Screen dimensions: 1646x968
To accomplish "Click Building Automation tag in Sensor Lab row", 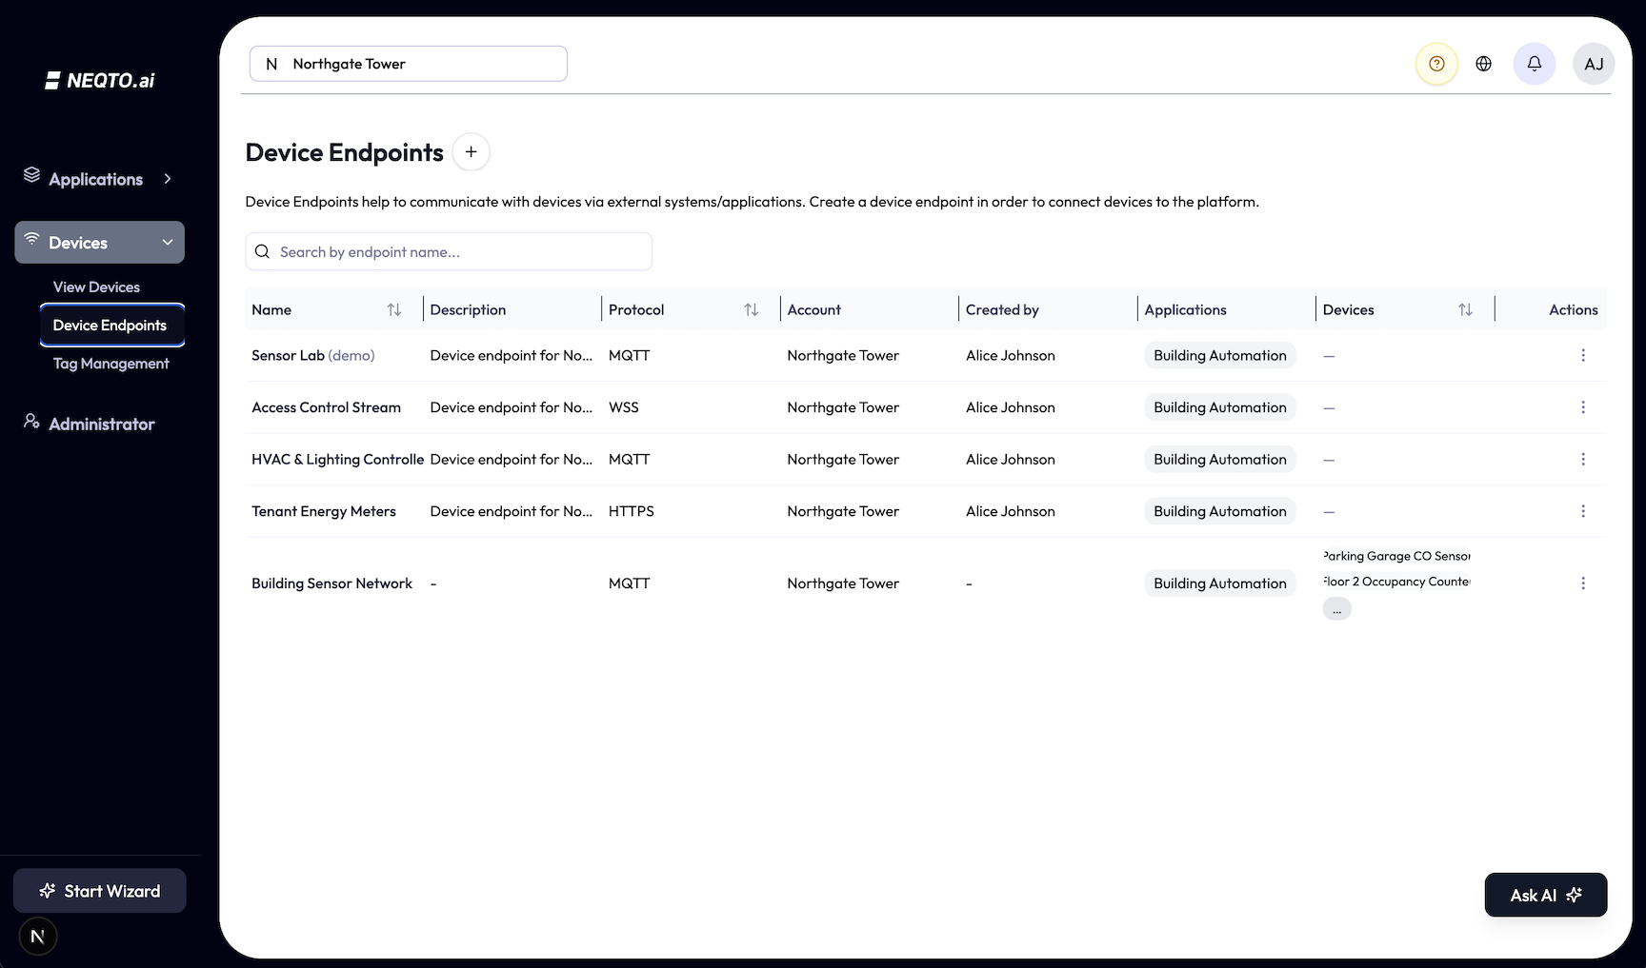I will pos(1220,355).
